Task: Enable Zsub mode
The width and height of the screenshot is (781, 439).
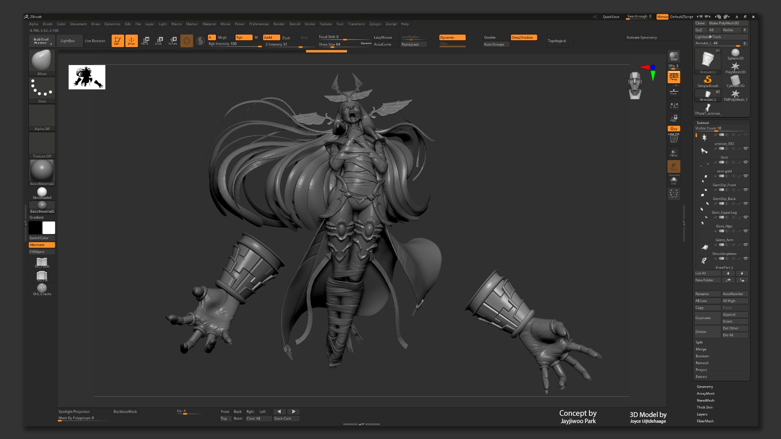Action: click(x=286, y=37)
